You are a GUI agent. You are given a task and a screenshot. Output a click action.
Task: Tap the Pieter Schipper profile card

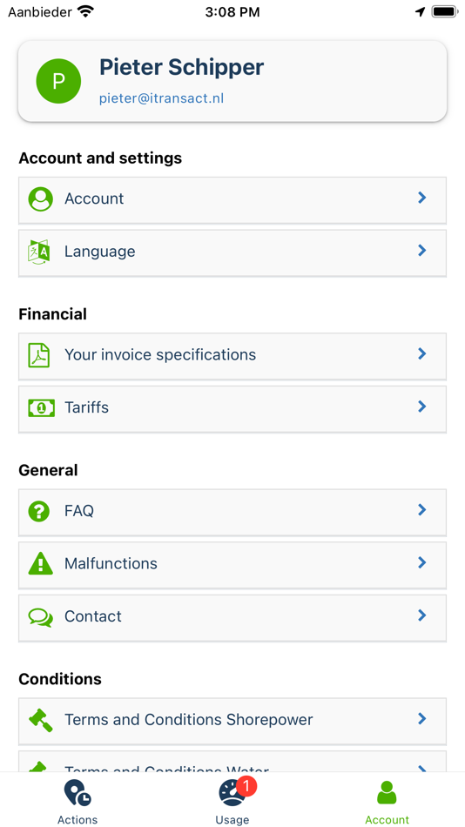click(x=232, y=81)
